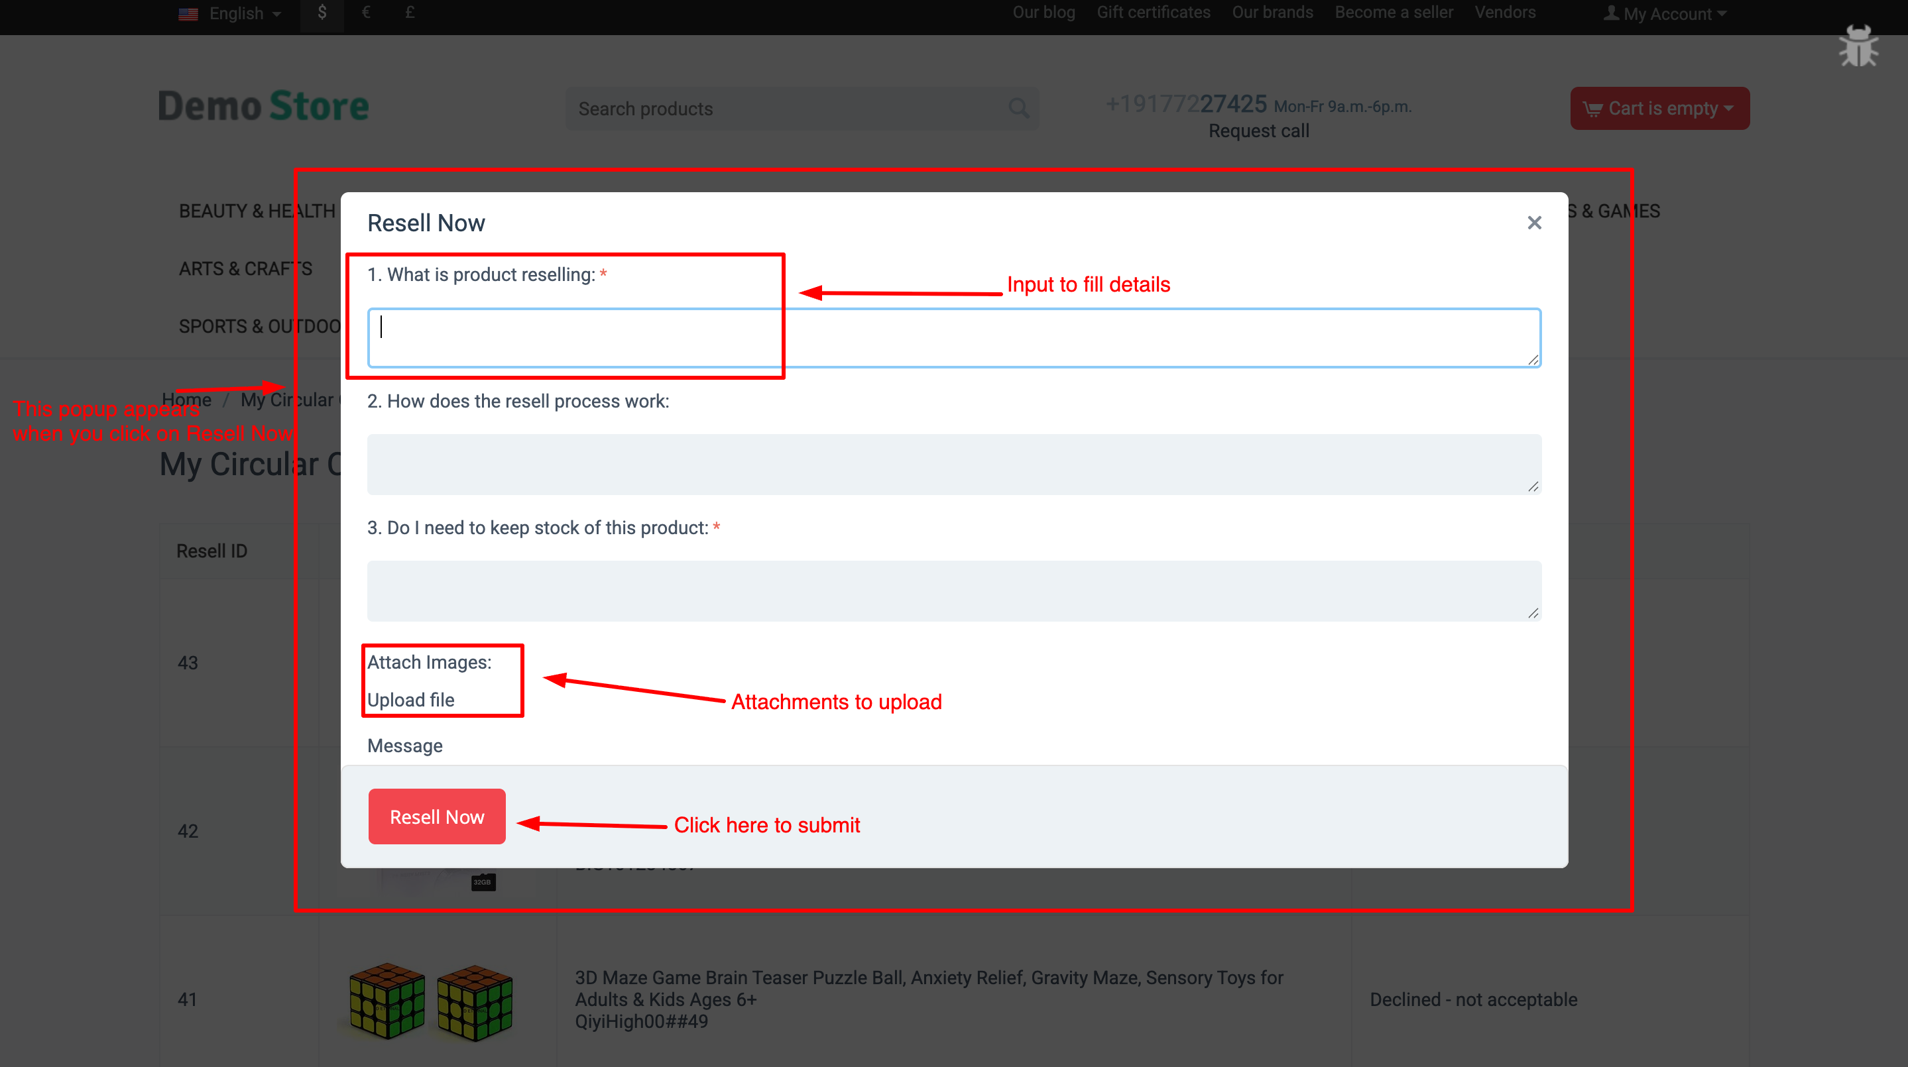The height and width of the screenshot is (1067, 1908).
Task: Close the Resell Now popup
Action: pyautogui.click(x=1534, y=222)
